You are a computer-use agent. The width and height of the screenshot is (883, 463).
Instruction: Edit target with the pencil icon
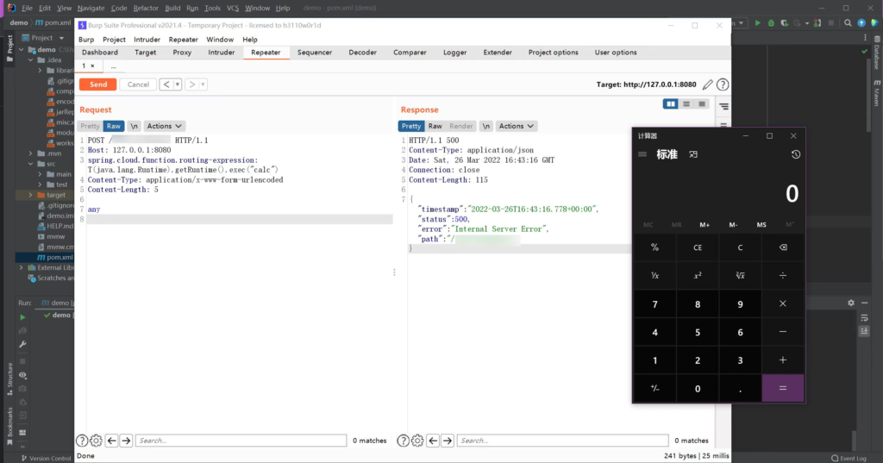[x=708, y=84]
